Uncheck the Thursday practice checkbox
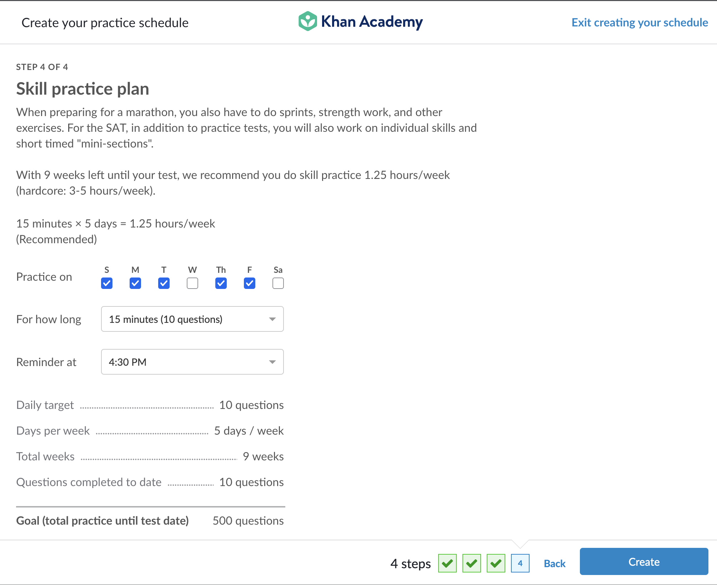 tap(221, 283)
